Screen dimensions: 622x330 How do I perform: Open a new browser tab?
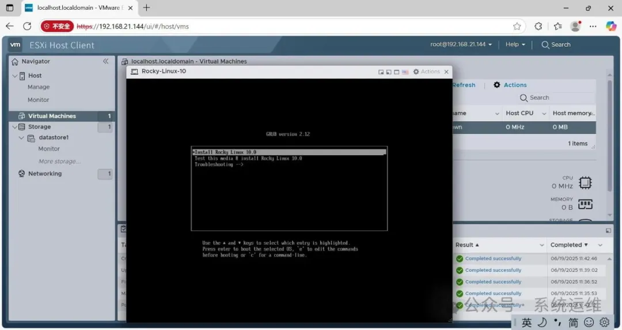(x=146, y=7)
